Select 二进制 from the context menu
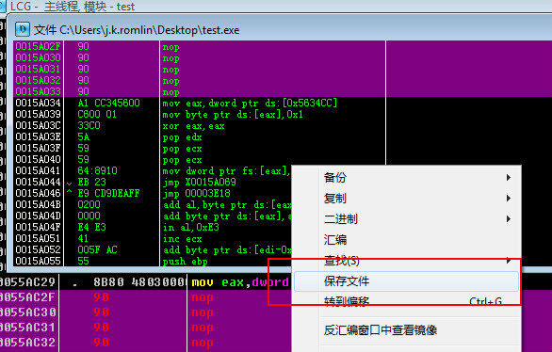This screenshot has width=552, height=352. (x=340, y=219)
